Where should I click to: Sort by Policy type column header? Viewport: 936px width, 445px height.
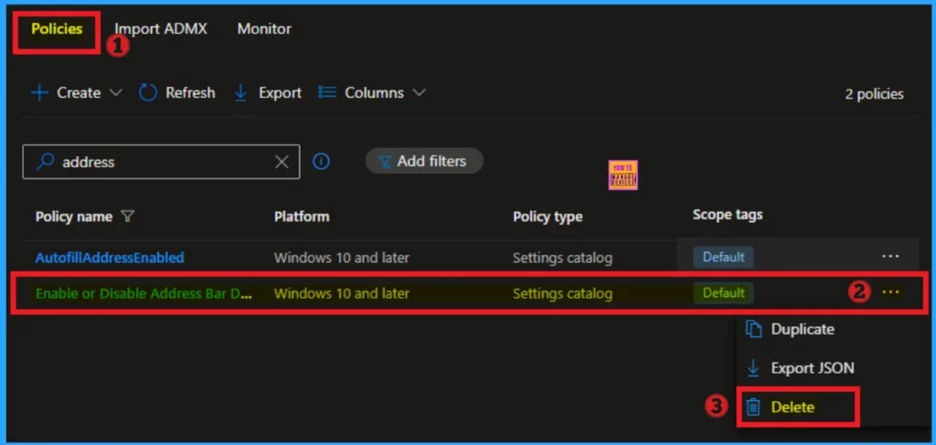point(548,217)
